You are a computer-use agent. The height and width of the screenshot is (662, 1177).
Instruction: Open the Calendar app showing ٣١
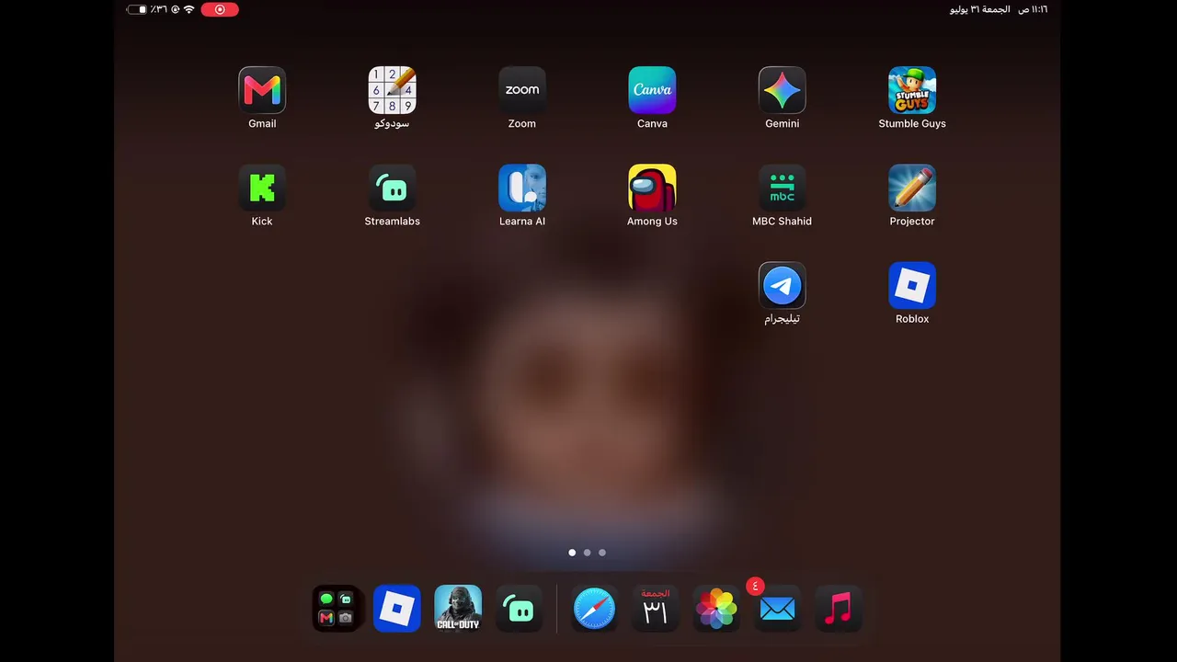[655, 609]
